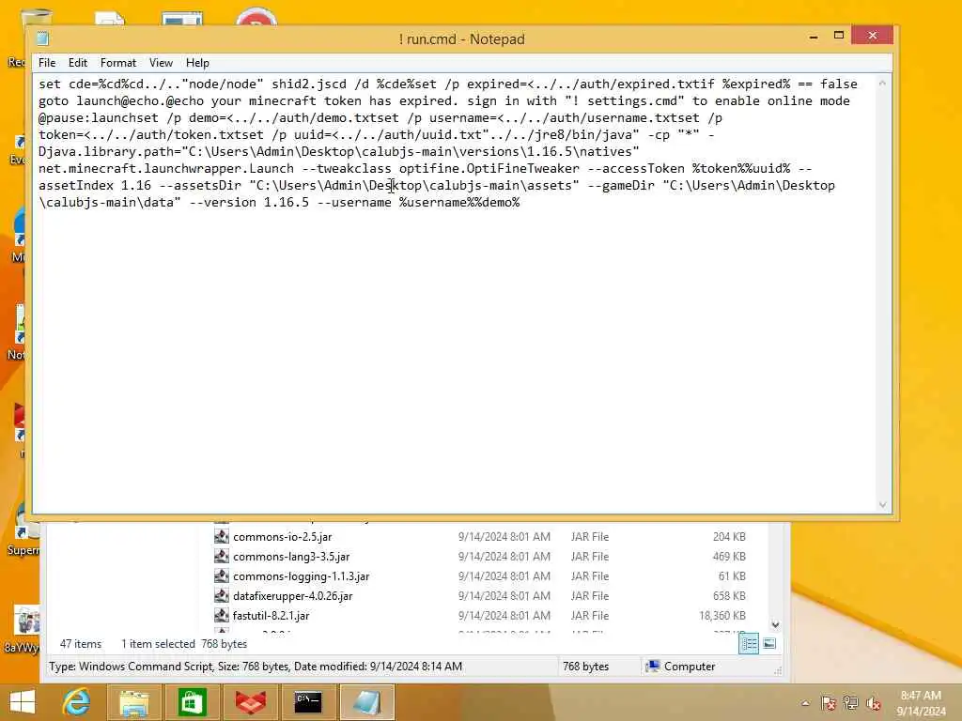
Task: Click '47 items' in Explorer status bar
Action: click(81, 644)
